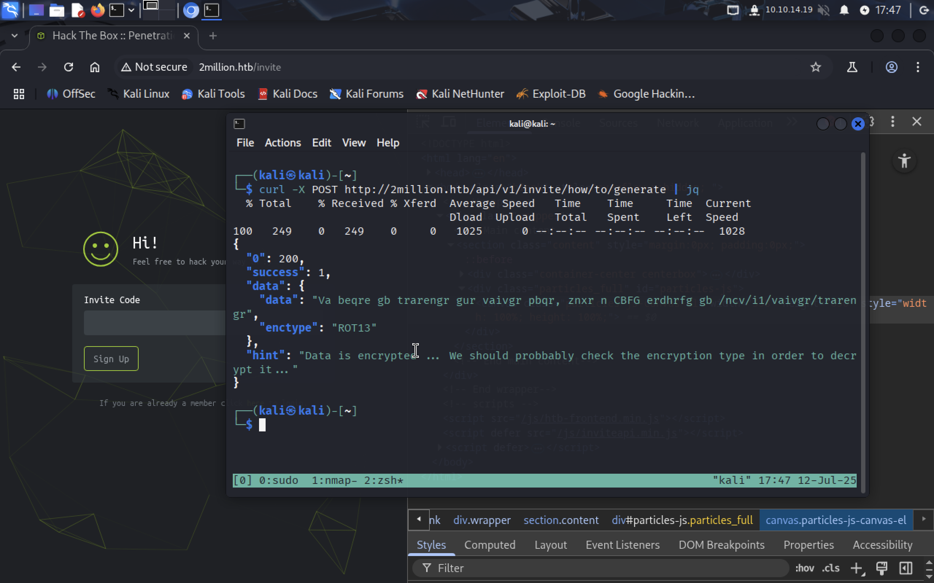Select the section.content breadcrumb

click(x=561, y=520)
